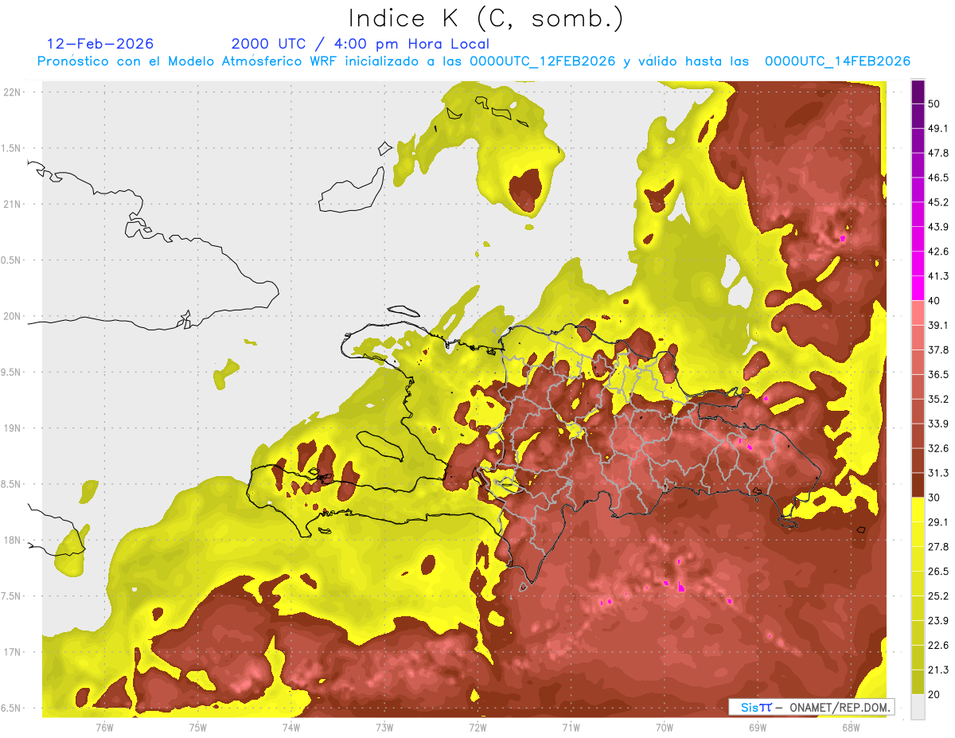Click legend value 23.9
Screen dimensions: 955x738
pos(938,621)
